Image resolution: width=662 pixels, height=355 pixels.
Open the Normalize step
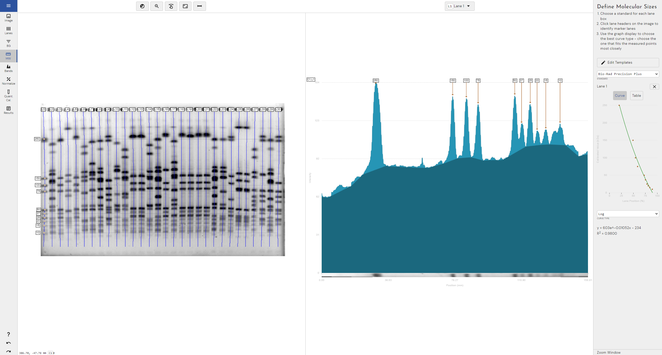(x=9, y=81)
